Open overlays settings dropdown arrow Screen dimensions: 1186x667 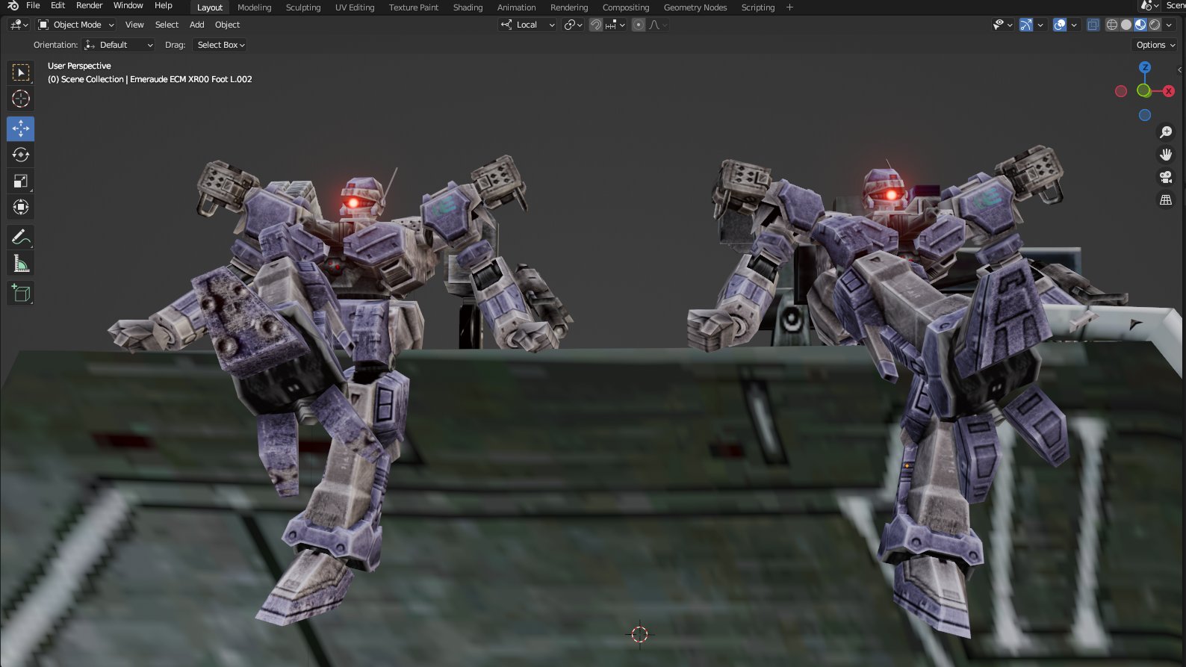point(1074,25)
